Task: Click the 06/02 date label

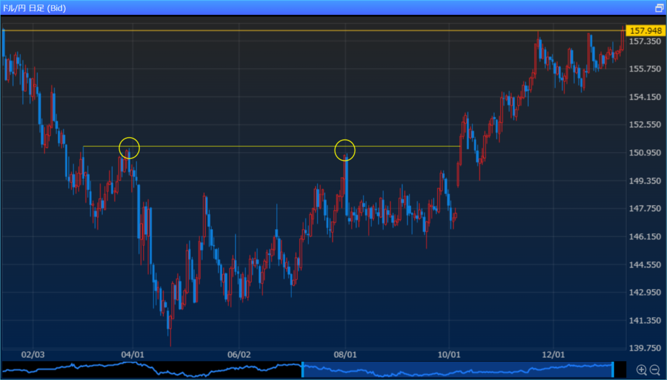Action: point(239,355)
